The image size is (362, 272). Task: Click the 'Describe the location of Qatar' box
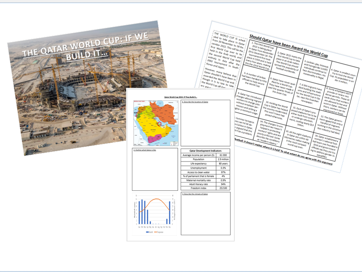pos(205,123)
